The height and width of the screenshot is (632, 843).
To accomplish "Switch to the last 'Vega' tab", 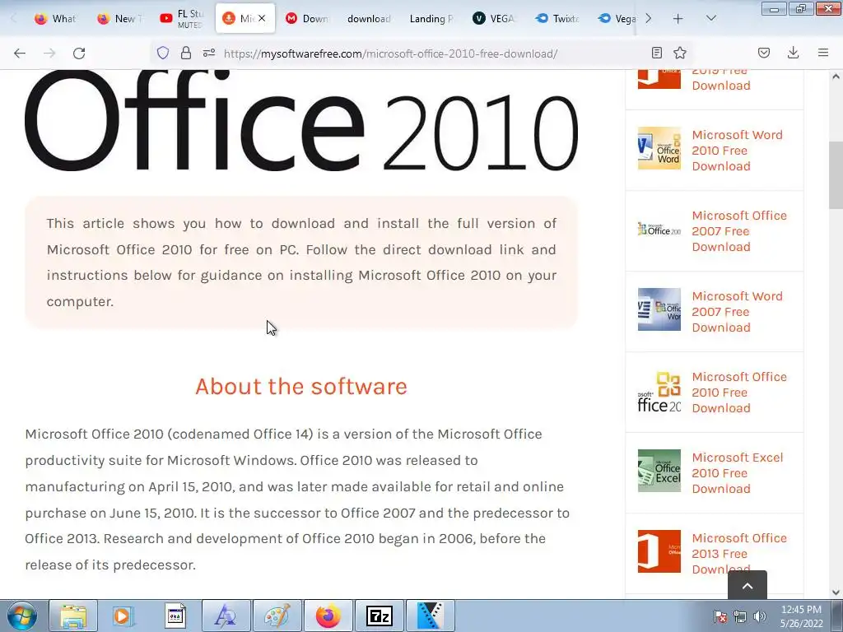I will click(616, 18).
